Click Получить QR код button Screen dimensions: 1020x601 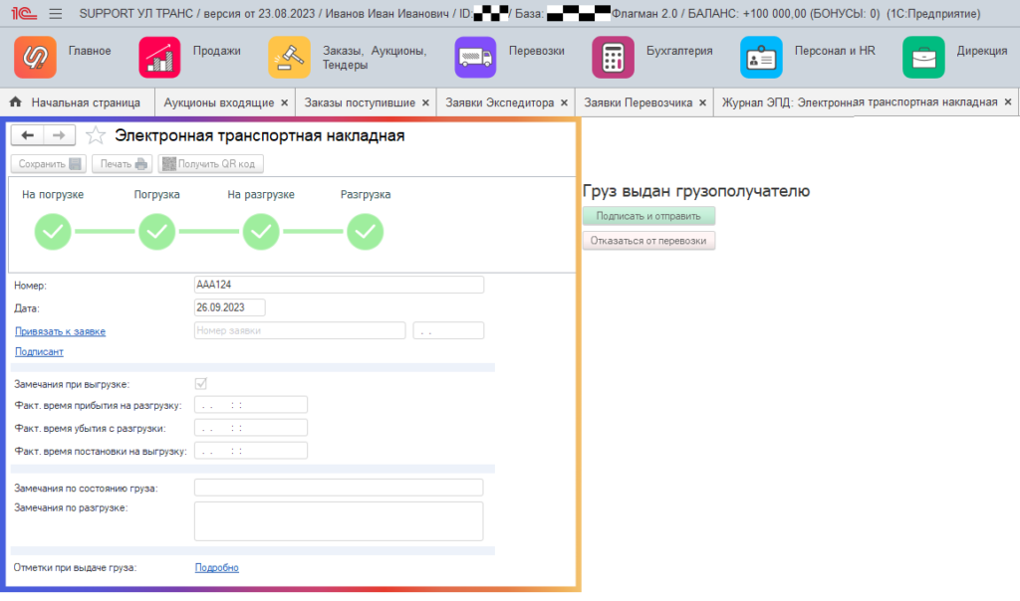click(211, 164)
